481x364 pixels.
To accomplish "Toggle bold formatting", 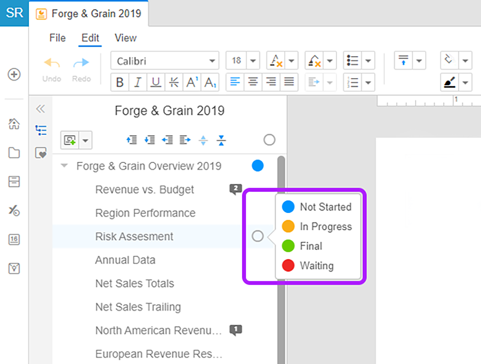I will click(x=120, y=82).
